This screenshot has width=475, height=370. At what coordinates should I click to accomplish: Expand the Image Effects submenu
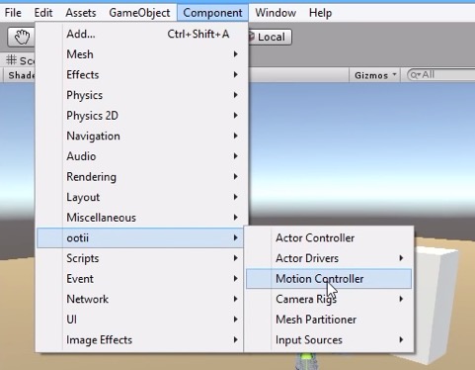[141, 340]
